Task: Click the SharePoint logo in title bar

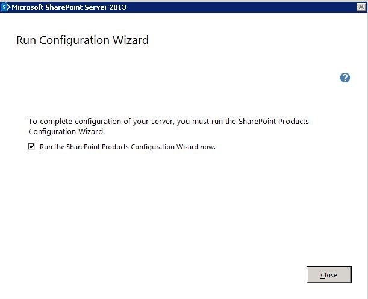Action: pos(5,7)
